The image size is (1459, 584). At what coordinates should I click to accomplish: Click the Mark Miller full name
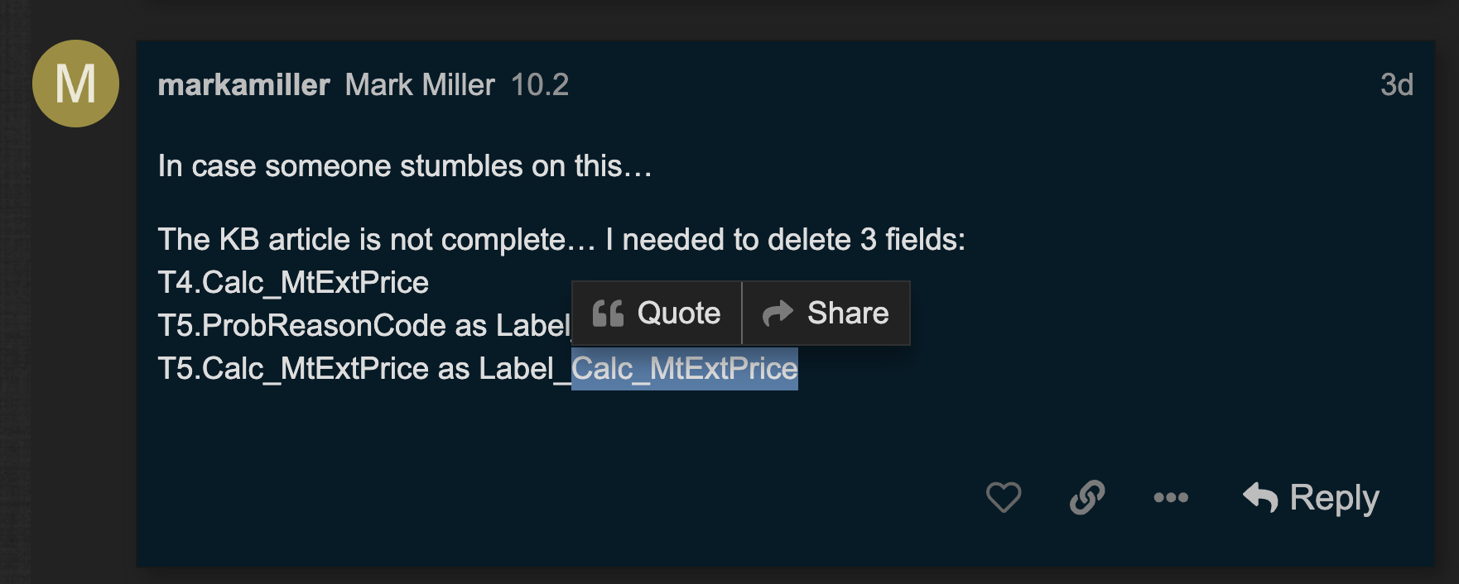coord(420,84)
